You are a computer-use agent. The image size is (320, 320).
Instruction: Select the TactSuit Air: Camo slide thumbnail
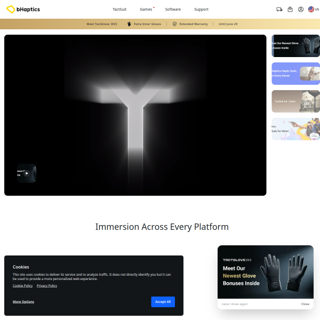pyautogui.click(x=295, y=101)
